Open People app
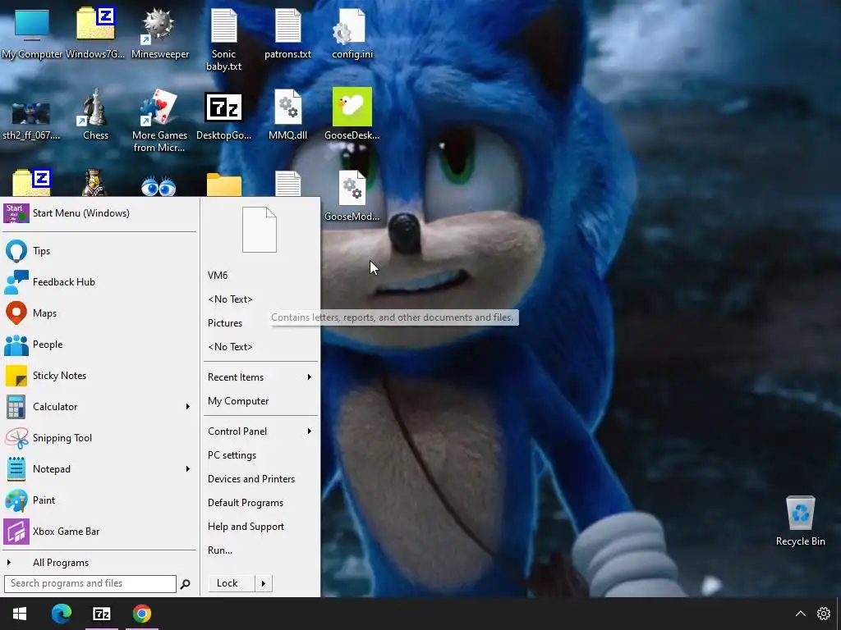Screen dimensions: 841x630 point(99,344)
